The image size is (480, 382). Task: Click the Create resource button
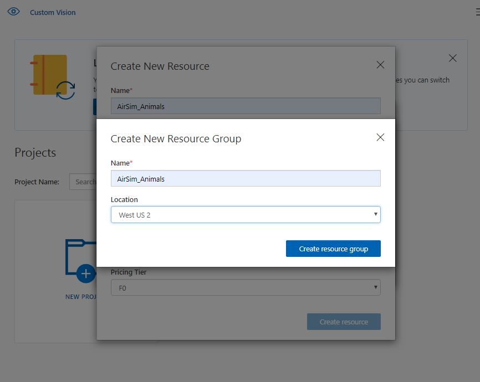point(344,322)
